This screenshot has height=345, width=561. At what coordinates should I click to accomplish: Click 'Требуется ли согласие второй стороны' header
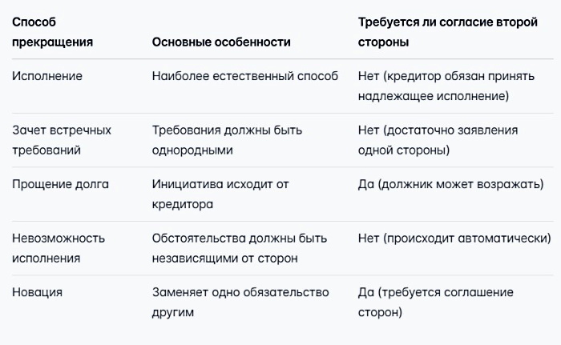[447, 32]
